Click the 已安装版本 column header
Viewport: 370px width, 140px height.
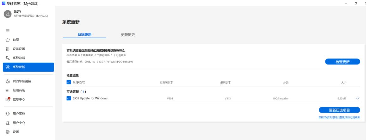pos(166,82)
